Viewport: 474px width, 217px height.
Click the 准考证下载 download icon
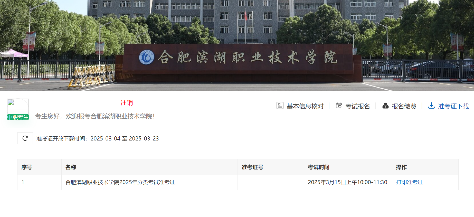click(x=431, y=106)
